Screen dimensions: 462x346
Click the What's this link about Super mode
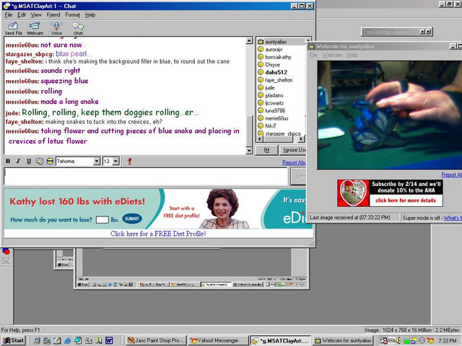click(453, 218)
